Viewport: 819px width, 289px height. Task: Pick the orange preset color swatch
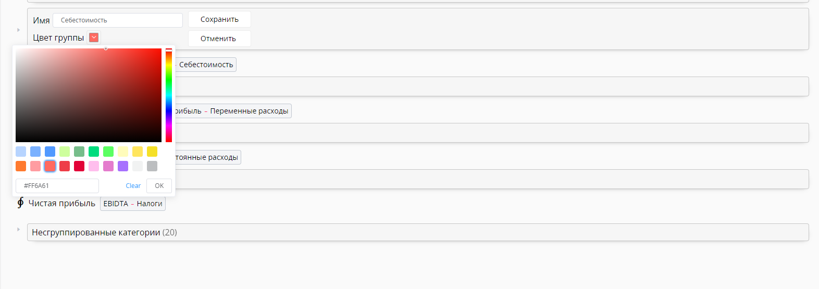coord(21,166)
